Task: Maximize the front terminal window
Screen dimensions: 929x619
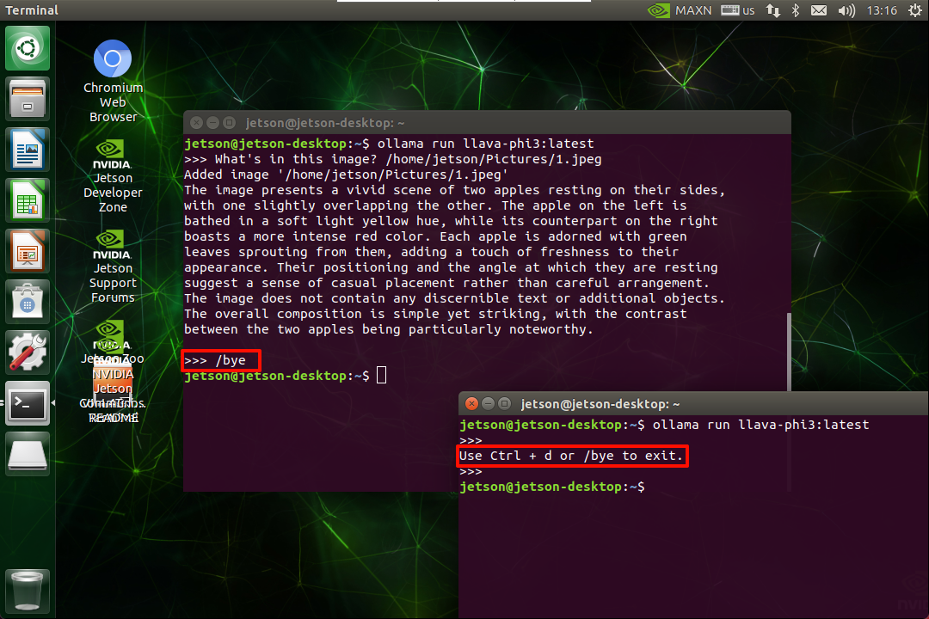Action: (x=505, y=403)
